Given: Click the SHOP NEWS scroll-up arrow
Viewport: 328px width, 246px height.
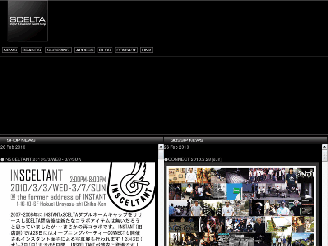Looking at the screenshot, I should 161,147.
